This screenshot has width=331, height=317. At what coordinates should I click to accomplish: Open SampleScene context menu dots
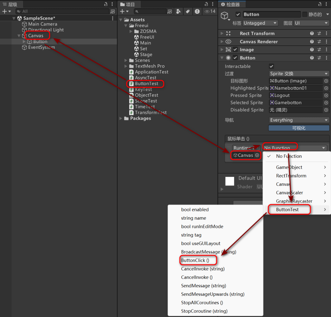click(113, 18)
